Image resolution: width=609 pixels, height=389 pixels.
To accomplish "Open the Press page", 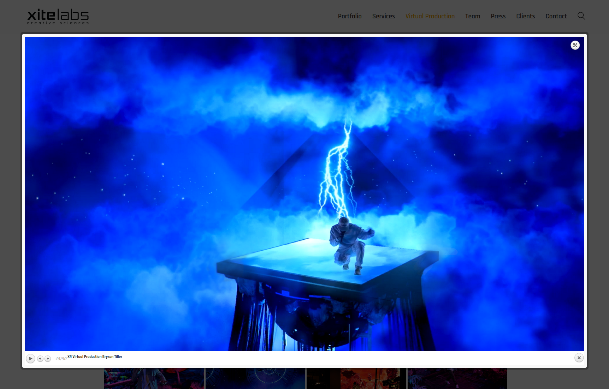I will click(498, 16).
